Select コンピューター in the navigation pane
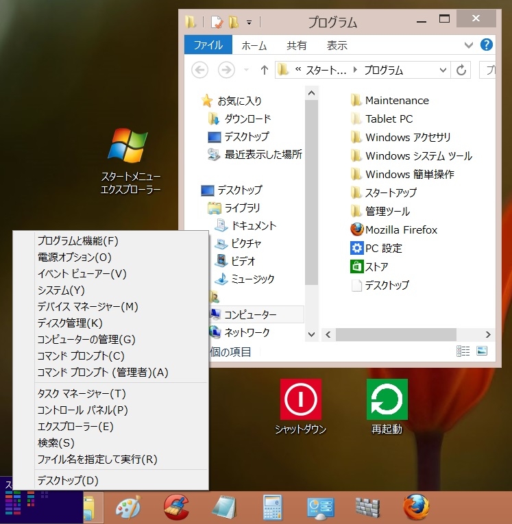Screen dimensions: 512x524 (250, 314)
